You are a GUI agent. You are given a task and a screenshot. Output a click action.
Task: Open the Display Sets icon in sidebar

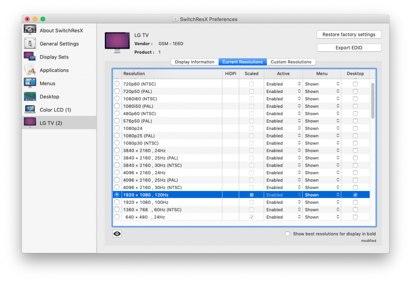click(30, 57)
